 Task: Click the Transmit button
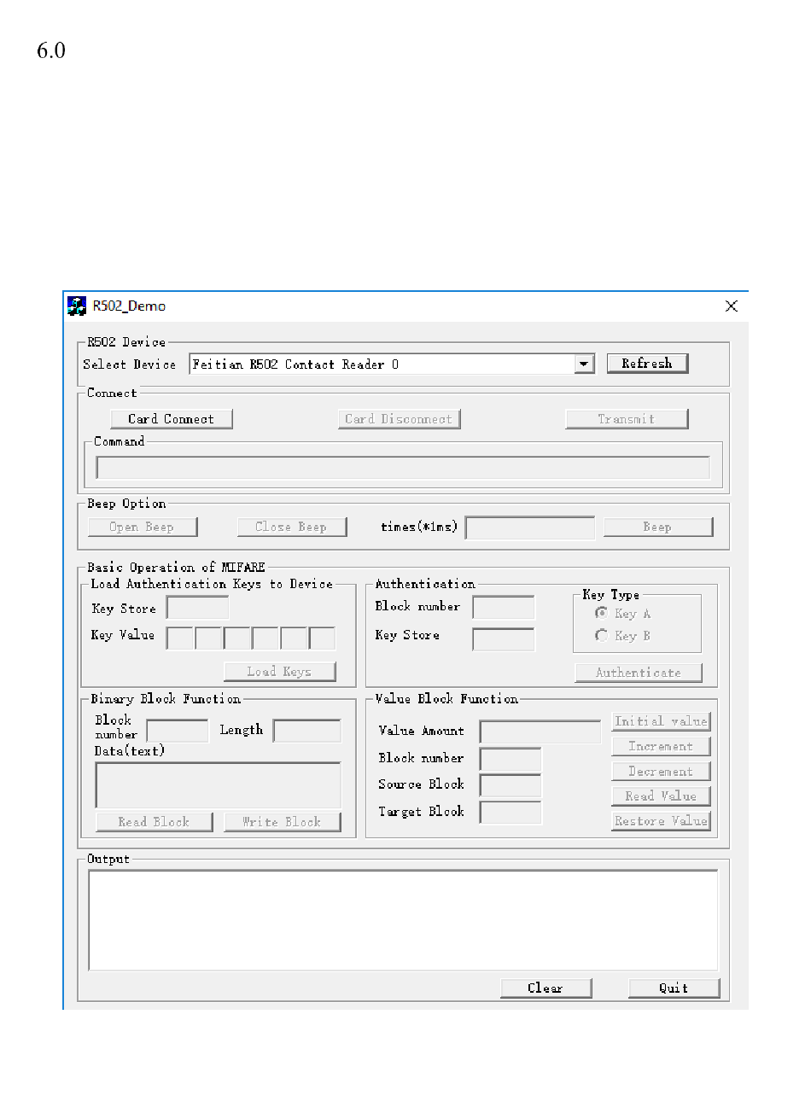point(627,418)
